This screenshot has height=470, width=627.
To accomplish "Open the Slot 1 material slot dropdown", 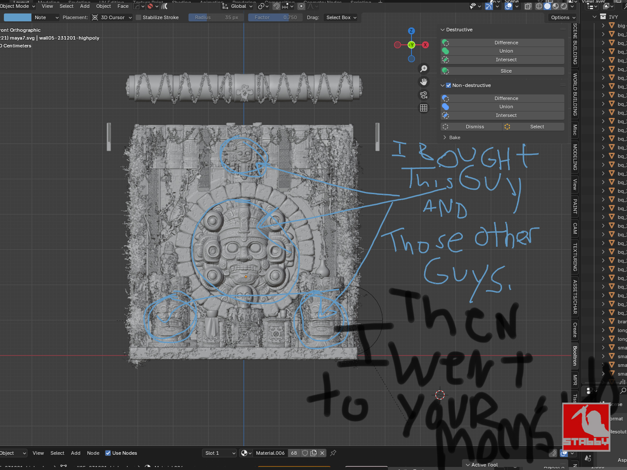I will (x=220, y=453).
